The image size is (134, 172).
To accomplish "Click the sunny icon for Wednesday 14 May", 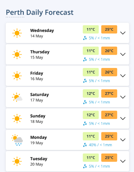I will pyautogui.click(x=17, y=33).
